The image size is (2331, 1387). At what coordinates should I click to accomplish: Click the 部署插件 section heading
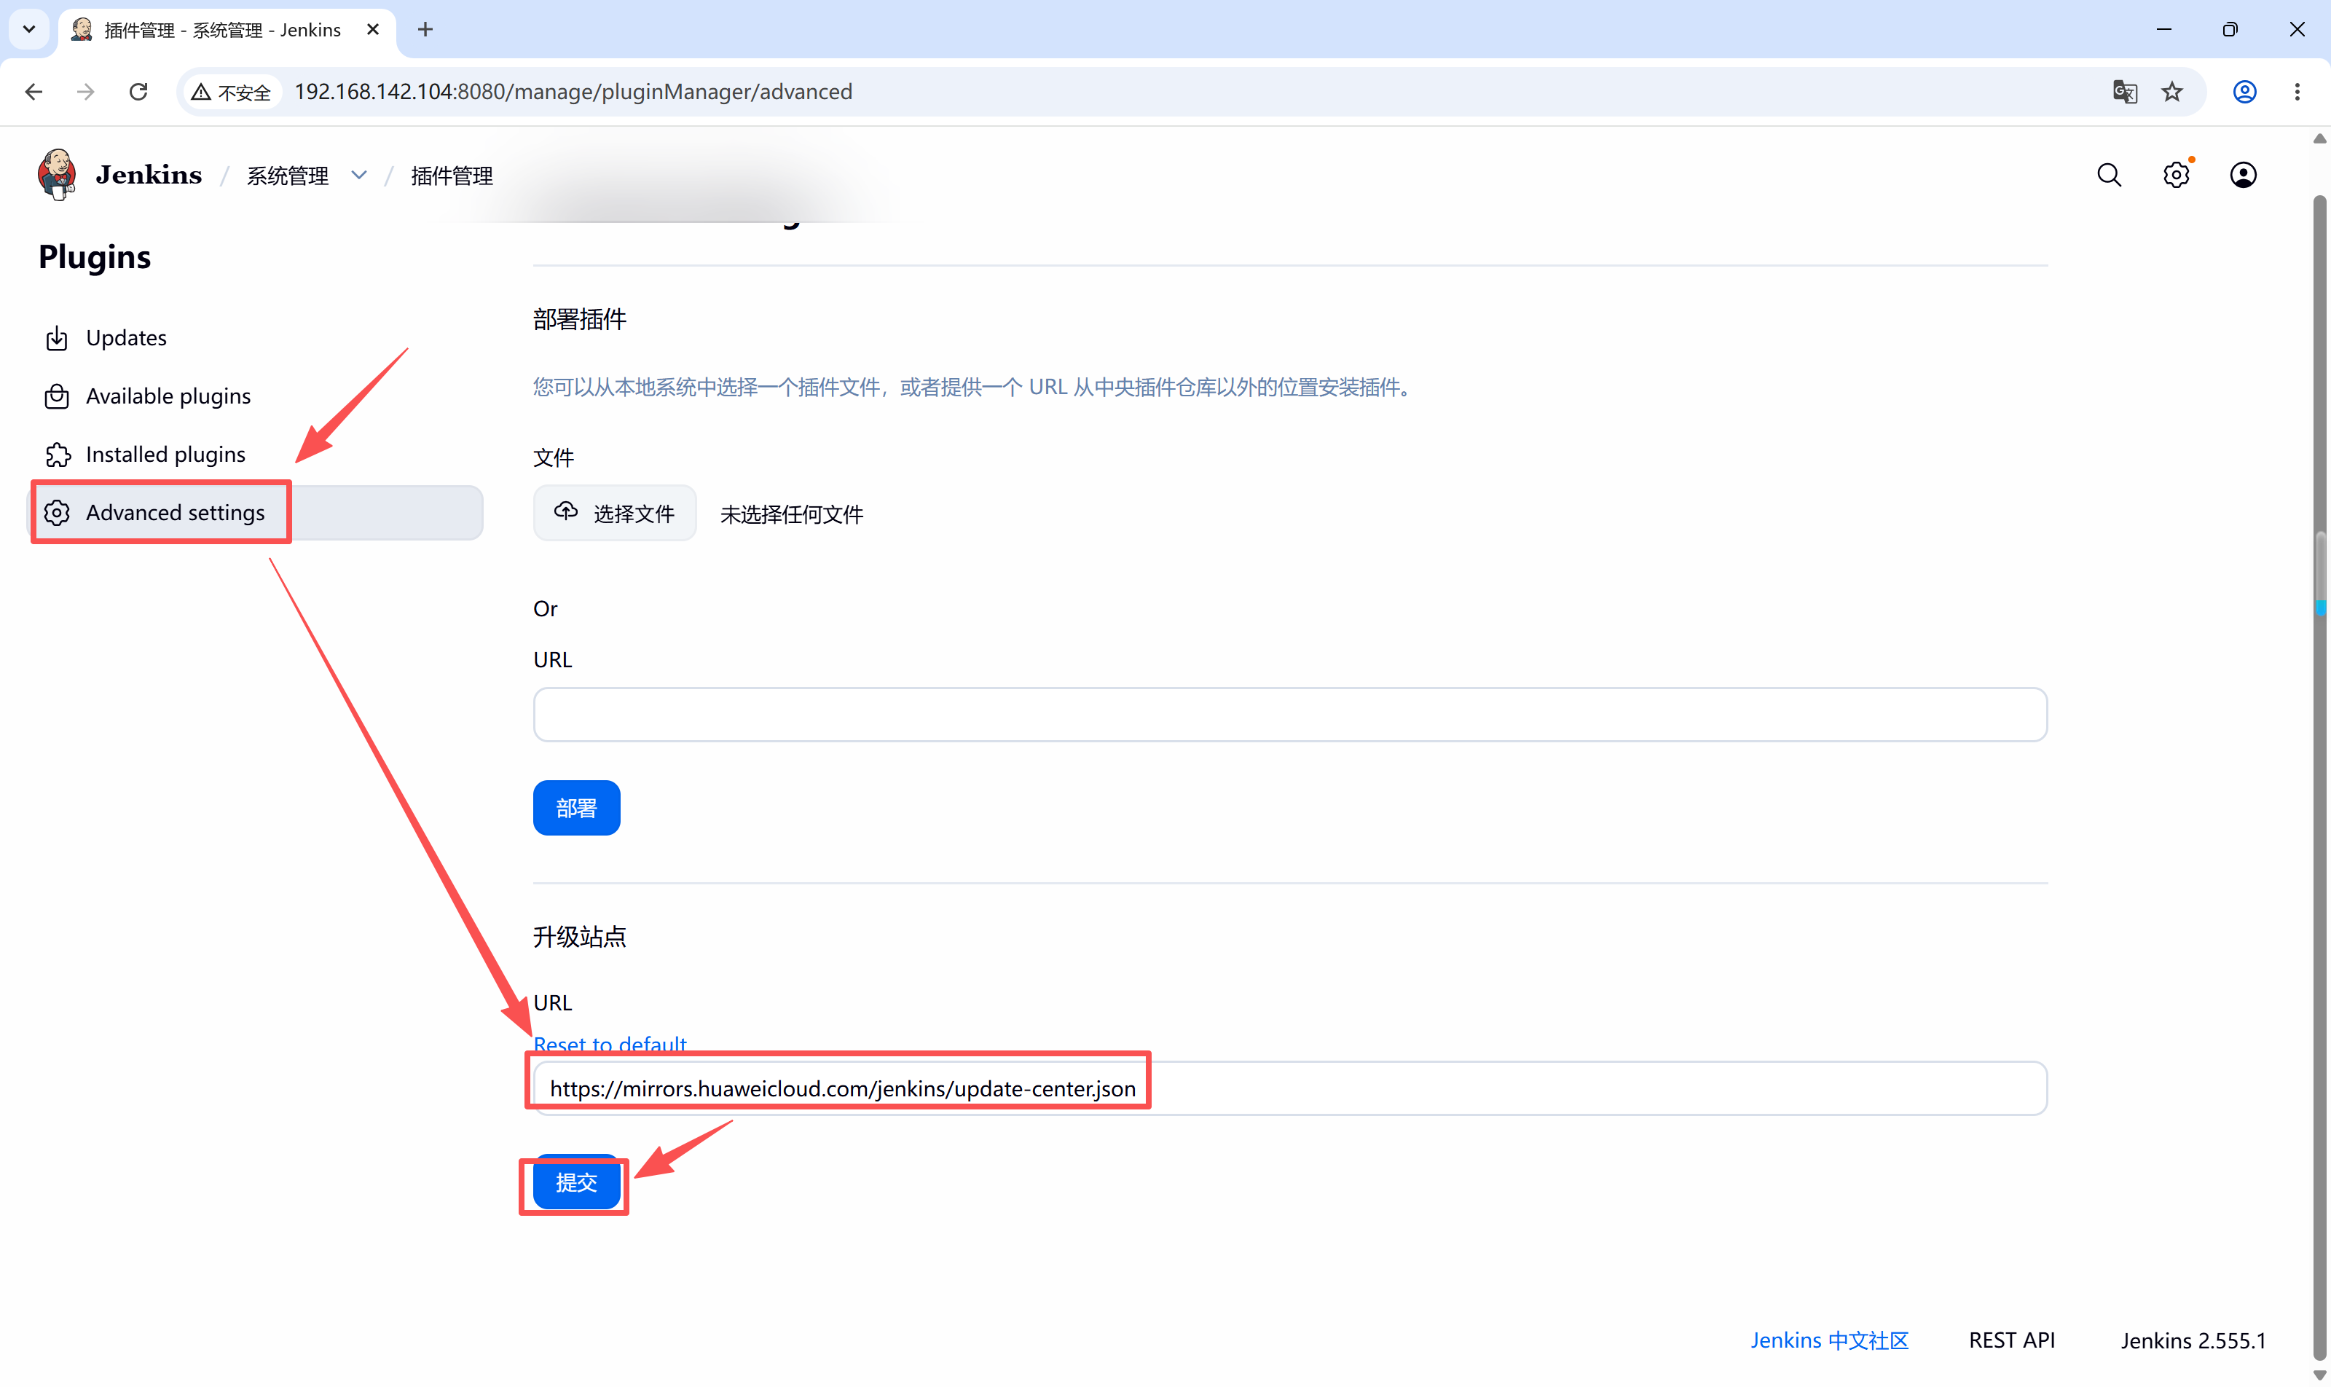pos(580,320)
